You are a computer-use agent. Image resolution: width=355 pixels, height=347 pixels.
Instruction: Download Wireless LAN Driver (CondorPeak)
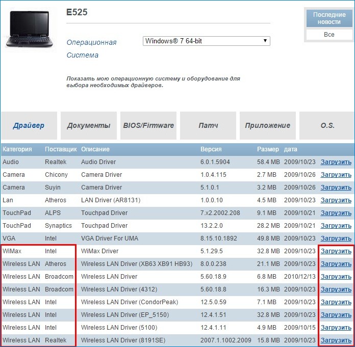[x=336, y=302]
